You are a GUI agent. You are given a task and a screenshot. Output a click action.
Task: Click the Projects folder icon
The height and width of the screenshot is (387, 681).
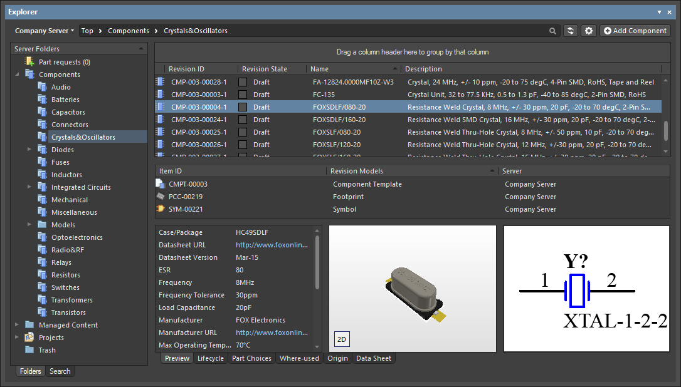29,338
